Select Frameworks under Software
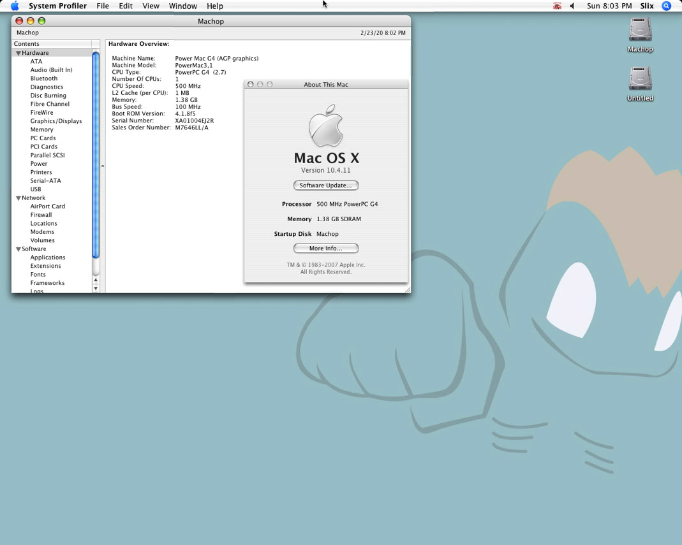 pyautogui.click(x=47, y=283)
